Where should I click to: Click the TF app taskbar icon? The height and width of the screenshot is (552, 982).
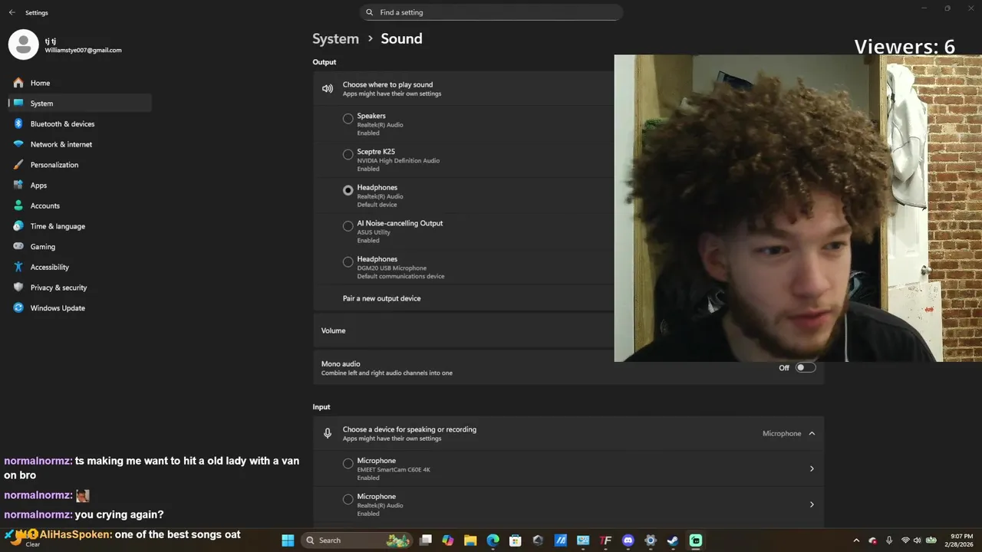[x=605, y=540]
